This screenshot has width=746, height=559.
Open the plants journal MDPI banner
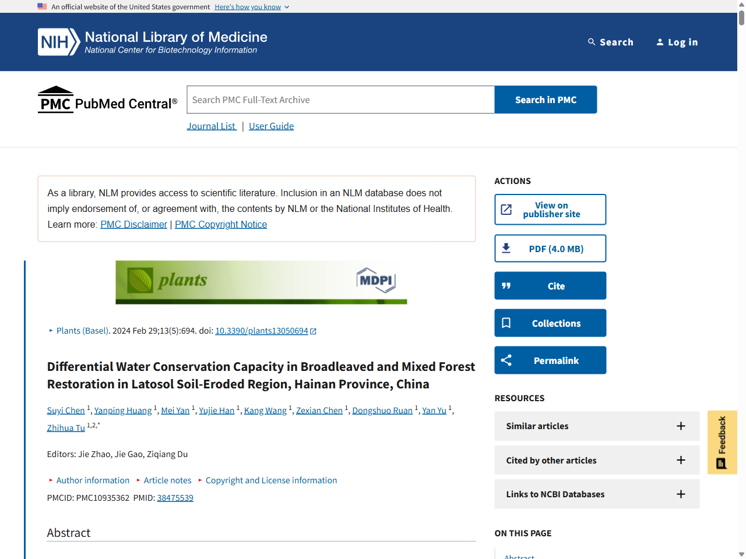coord(261,282)
